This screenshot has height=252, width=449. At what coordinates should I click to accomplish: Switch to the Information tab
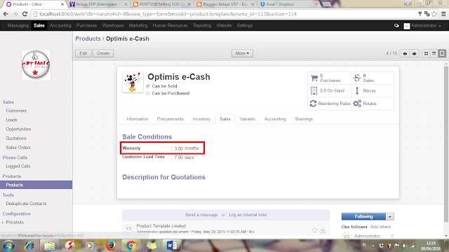138,119
